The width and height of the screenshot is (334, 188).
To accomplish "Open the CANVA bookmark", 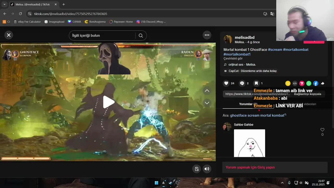I will pos(74,22).
